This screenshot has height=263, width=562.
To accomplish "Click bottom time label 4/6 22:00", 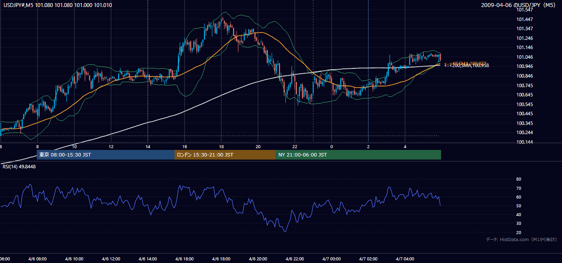I will [295, 259].
